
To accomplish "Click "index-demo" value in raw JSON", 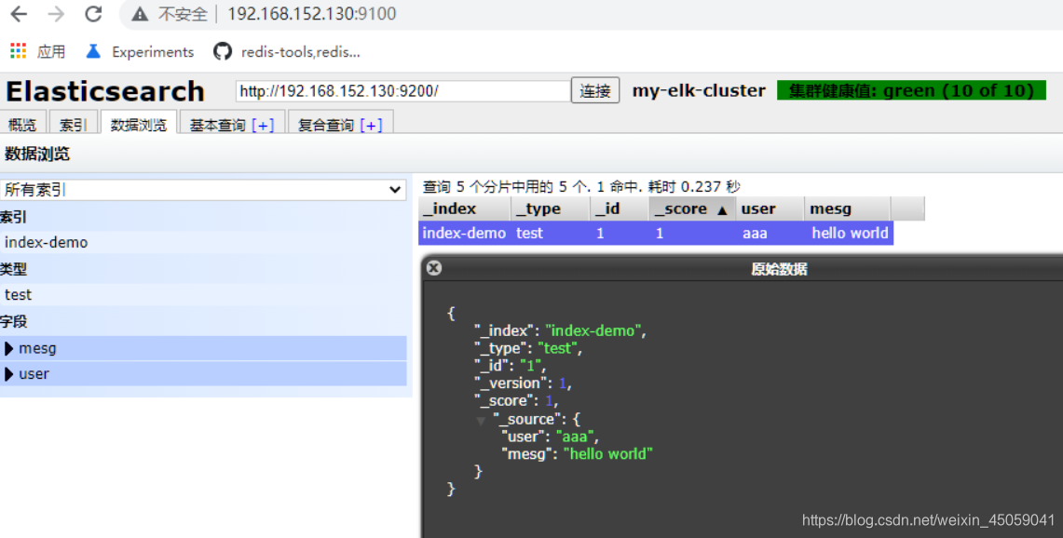I will [x=593, y=330].
